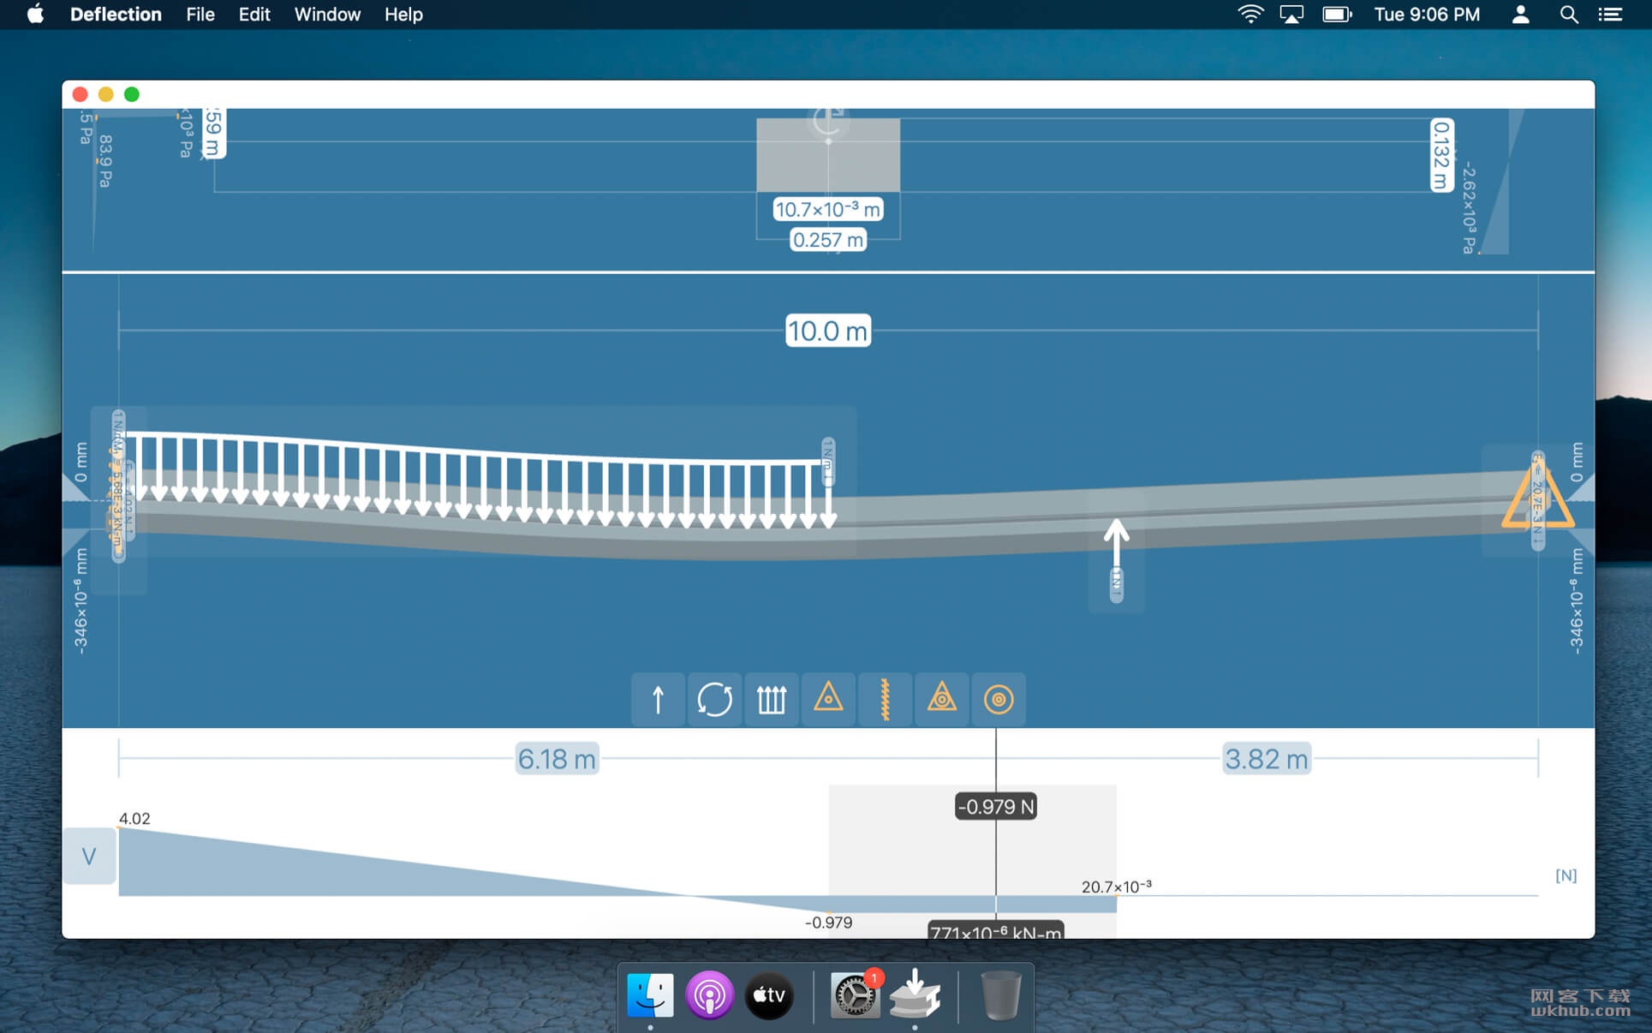Click the 771×10⁻⁶ kN-m moment label

[996, 930]
